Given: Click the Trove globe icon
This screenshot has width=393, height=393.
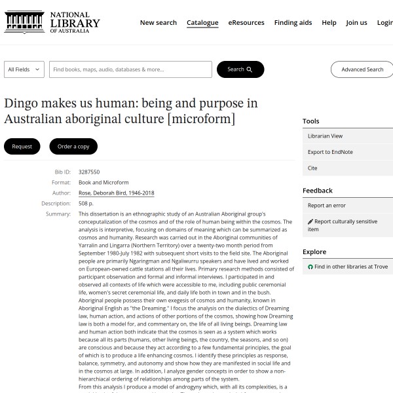Looking at the screenshot, I should pos(310,267).
